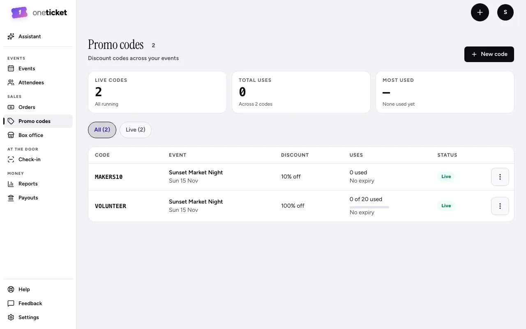Click the "0 of 20 used" text

point(366,199)
